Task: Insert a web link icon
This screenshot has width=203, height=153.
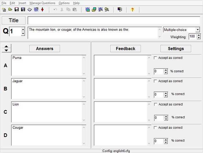Action: click(100, 10)
